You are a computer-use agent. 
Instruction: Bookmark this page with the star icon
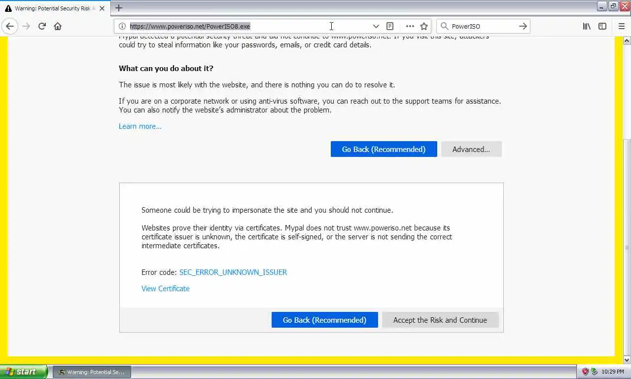(424, 26)
